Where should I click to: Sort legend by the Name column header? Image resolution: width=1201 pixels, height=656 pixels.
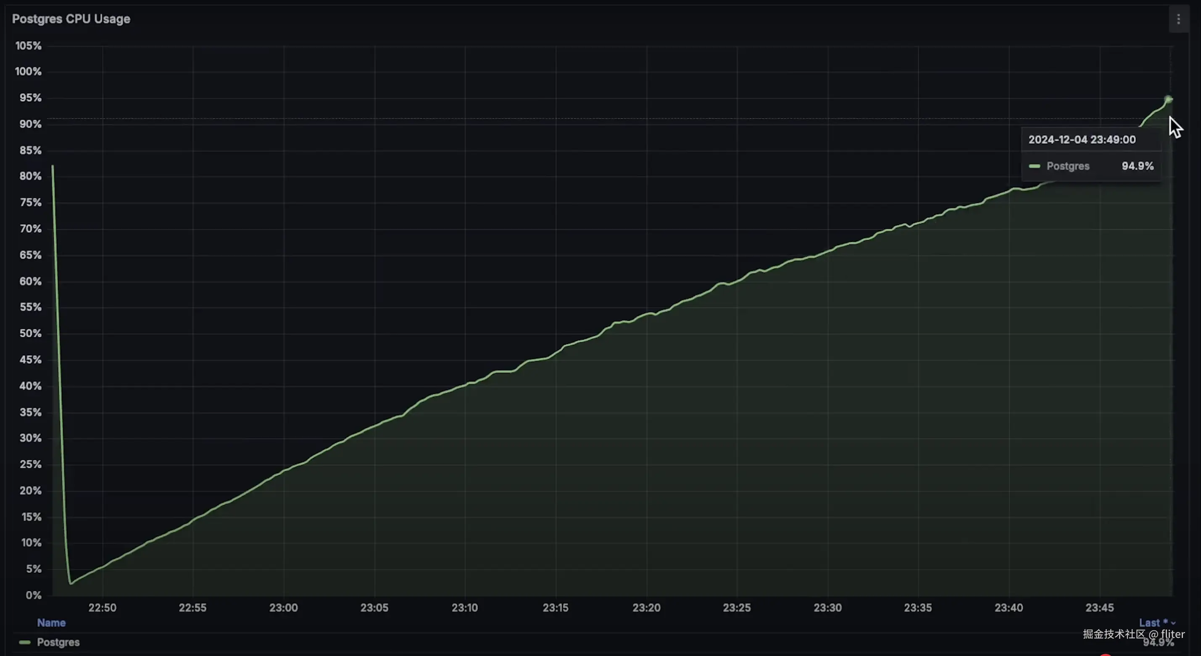pos(51,622)
